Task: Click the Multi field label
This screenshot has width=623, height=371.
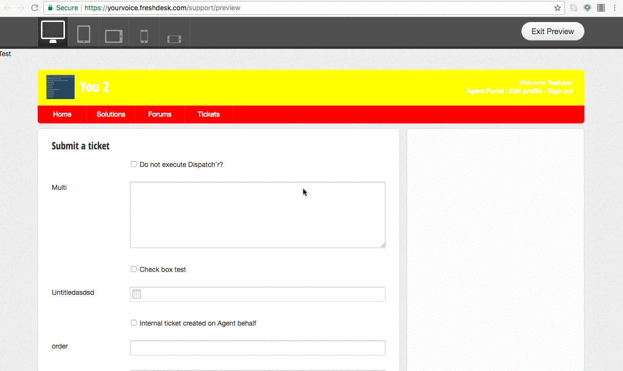Action: click(x=59, y=187)
